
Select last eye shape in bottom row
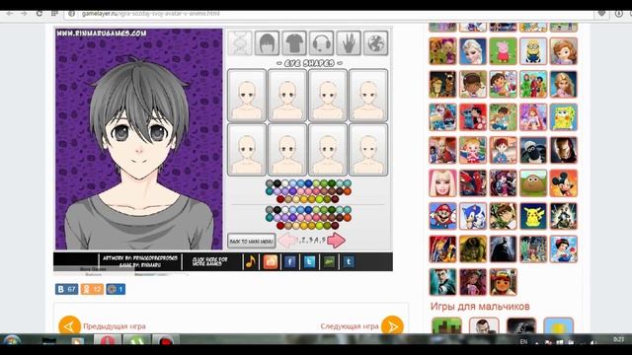[368, 150]
